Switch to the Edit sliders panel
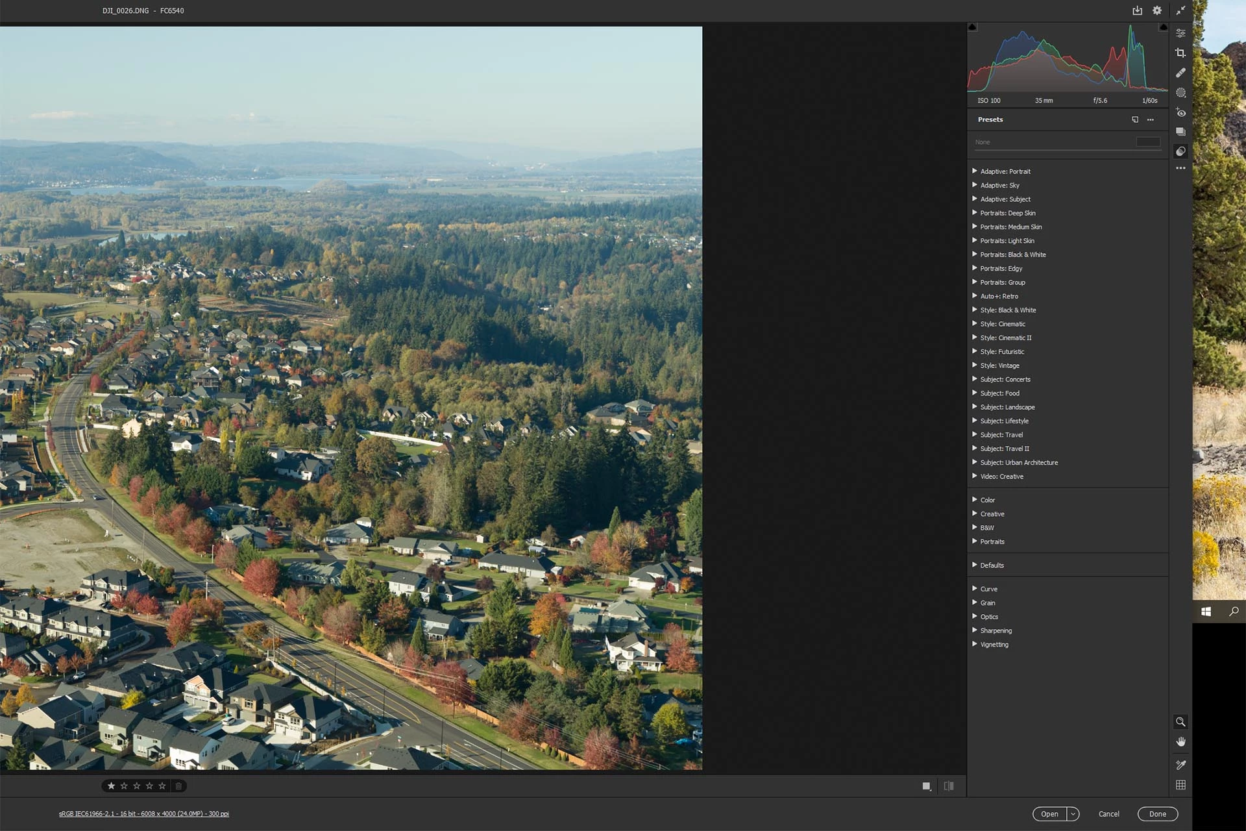Viewport: 1246px width, 831px height. click(x=1180, y=33)
